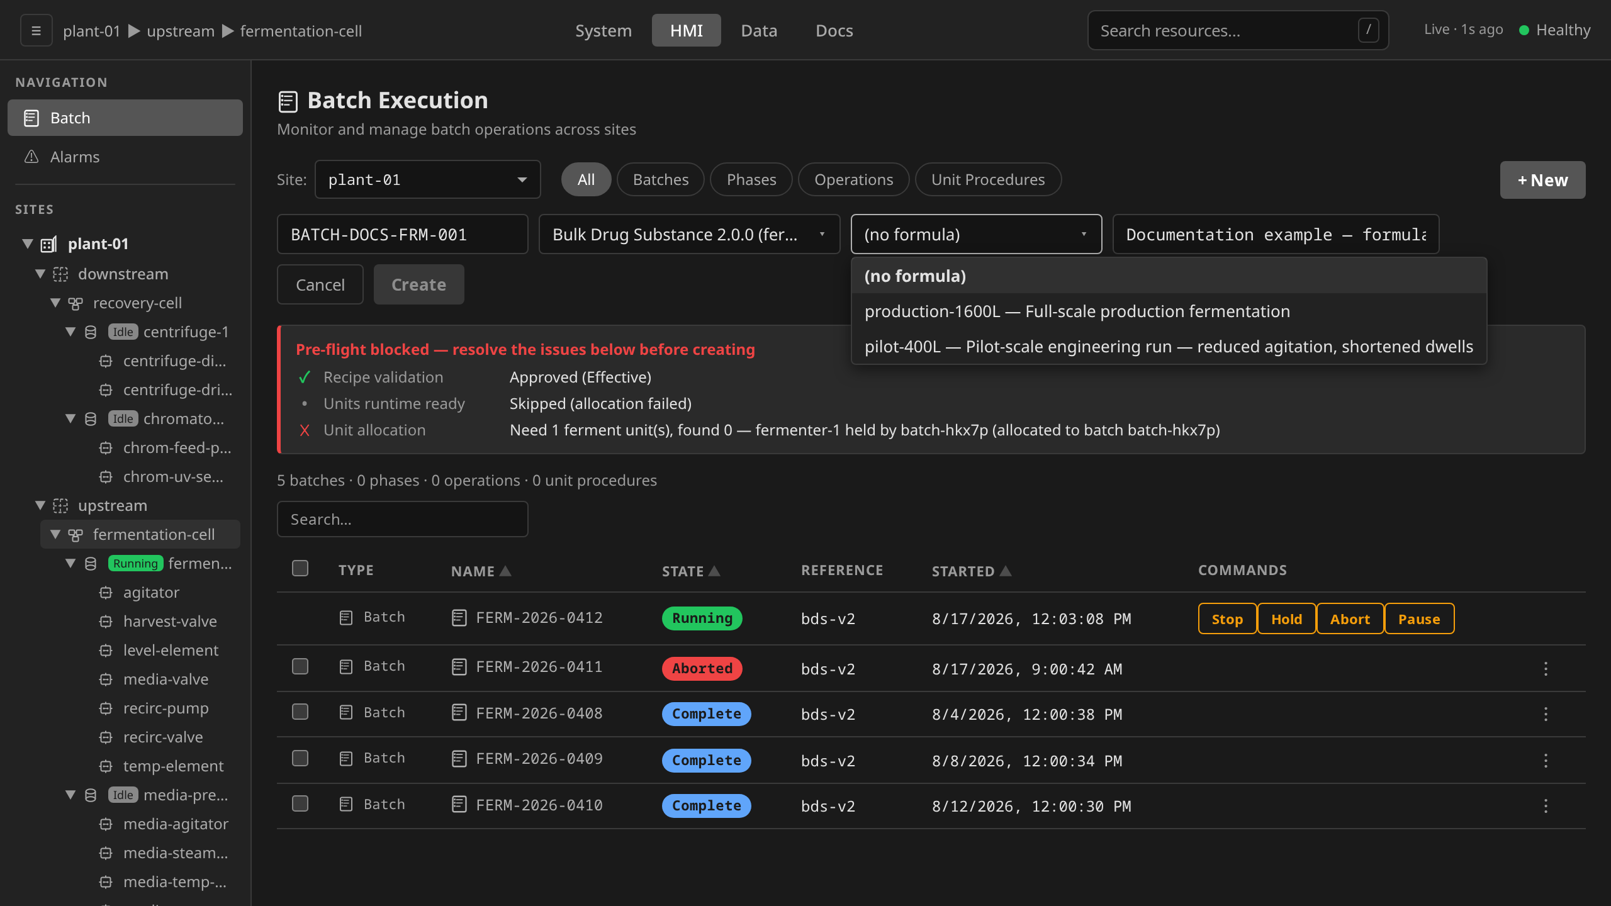This screenshot has width=1611, height=906.
Task: Switch to the Data tab
Action: (759, 30)
